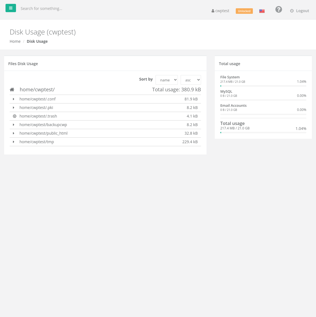Click the help question mark icon

tap(278, 9)
